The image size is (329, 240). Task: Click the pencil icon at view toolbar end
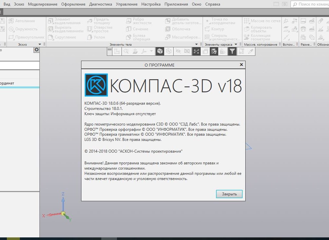[x=250, y=51]
